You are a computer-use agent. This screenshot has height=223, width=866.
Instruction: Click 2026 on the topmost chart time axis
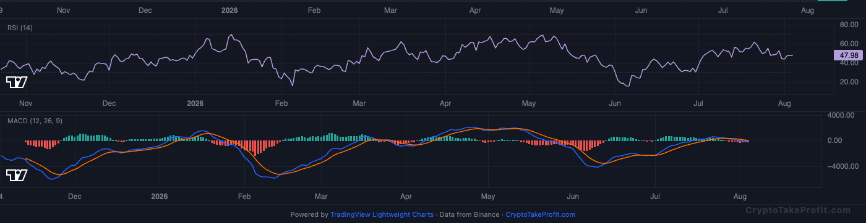coord(229,10)
